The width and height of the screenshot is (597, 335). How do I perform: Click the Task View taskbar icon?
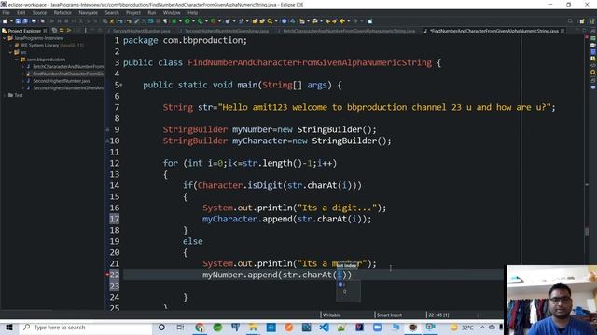tap(180, 328)
